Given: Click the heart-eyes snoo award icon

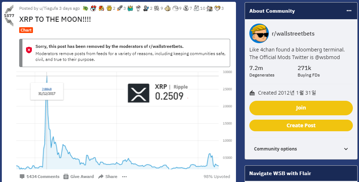Looking at the screenshot, I should [93, 8].
